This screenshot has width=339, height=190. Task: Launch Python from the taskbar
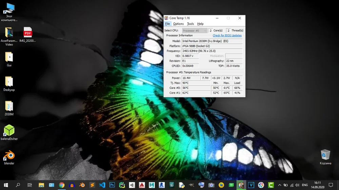(182, 185)
